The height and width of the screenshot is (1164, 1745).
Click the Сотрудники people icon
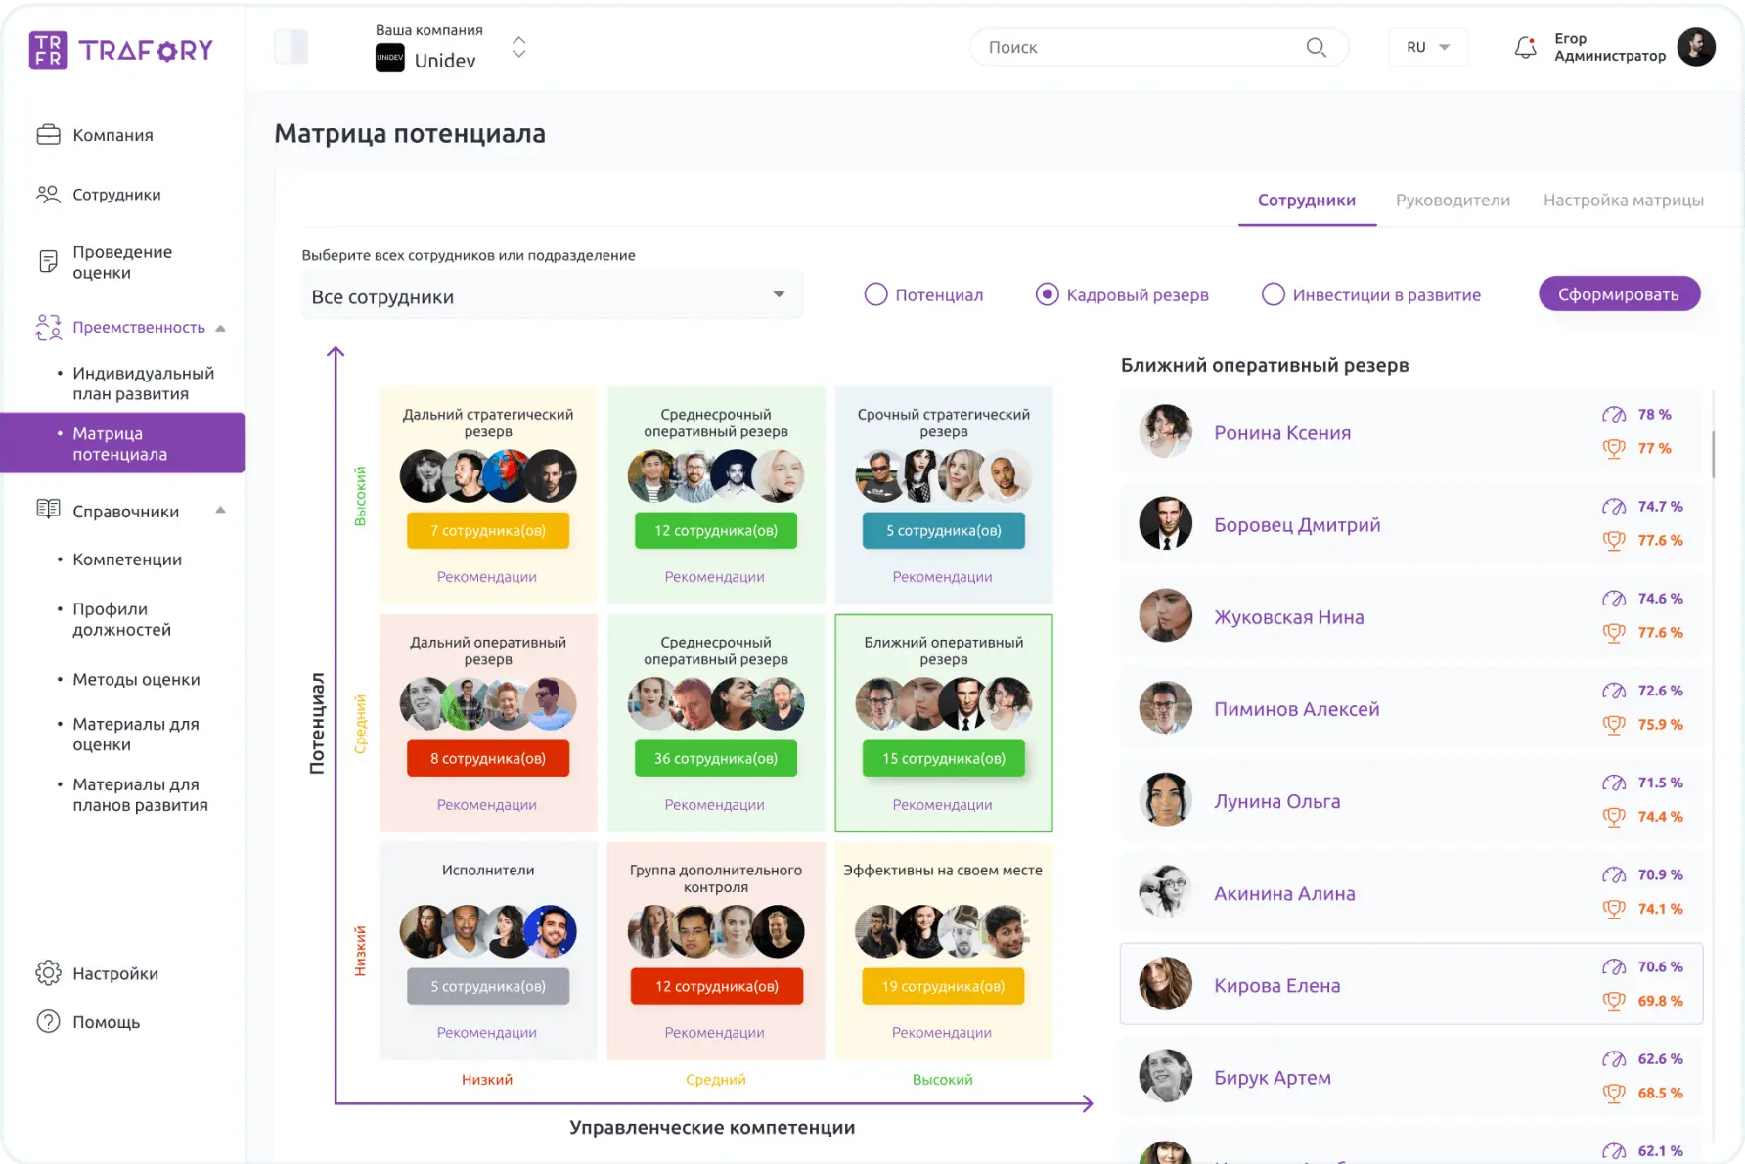point(48,195)
